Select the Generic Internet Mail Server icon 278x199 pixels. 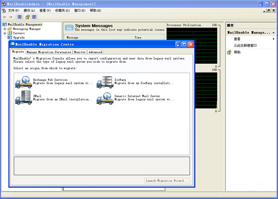pos(105,98)
